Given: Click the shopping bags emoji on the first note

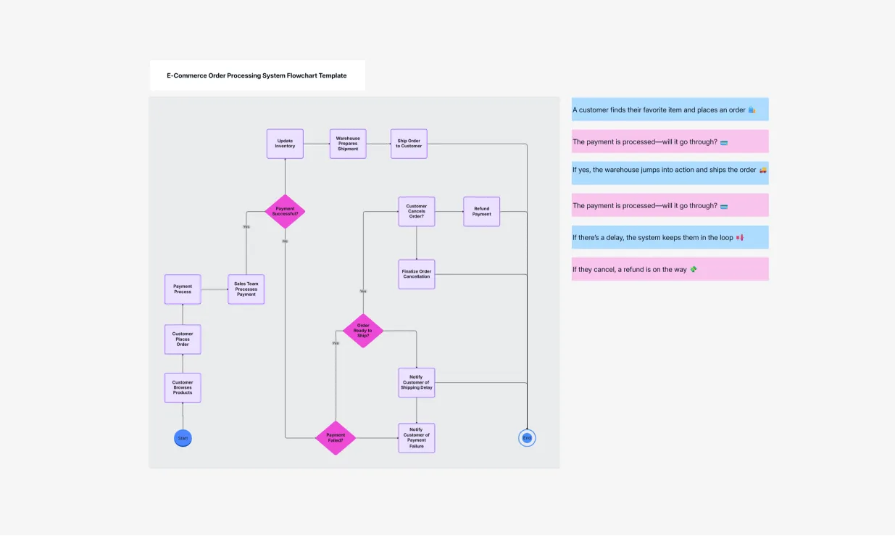Looking at the screenshot, I should 752,110.
